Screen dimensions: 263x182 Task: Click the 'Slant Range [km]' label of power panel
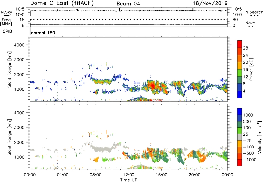point(9,69)
